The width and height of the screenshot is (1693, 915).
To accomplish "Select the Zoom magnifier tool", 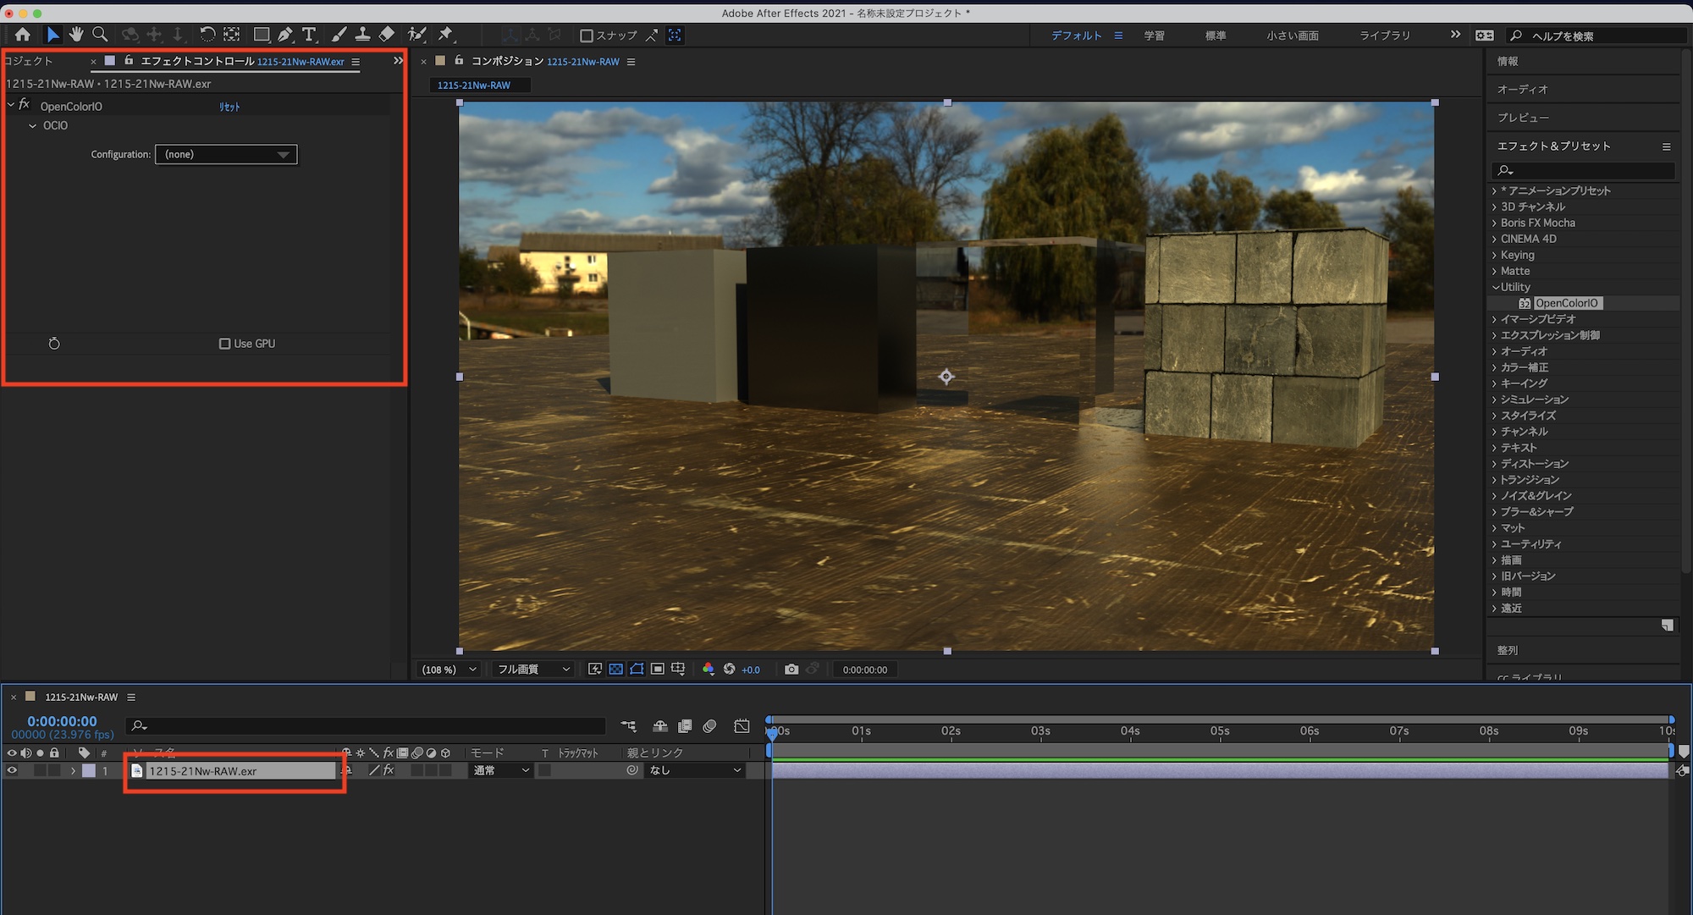I will pyautogui.click(x=100, y=35).
